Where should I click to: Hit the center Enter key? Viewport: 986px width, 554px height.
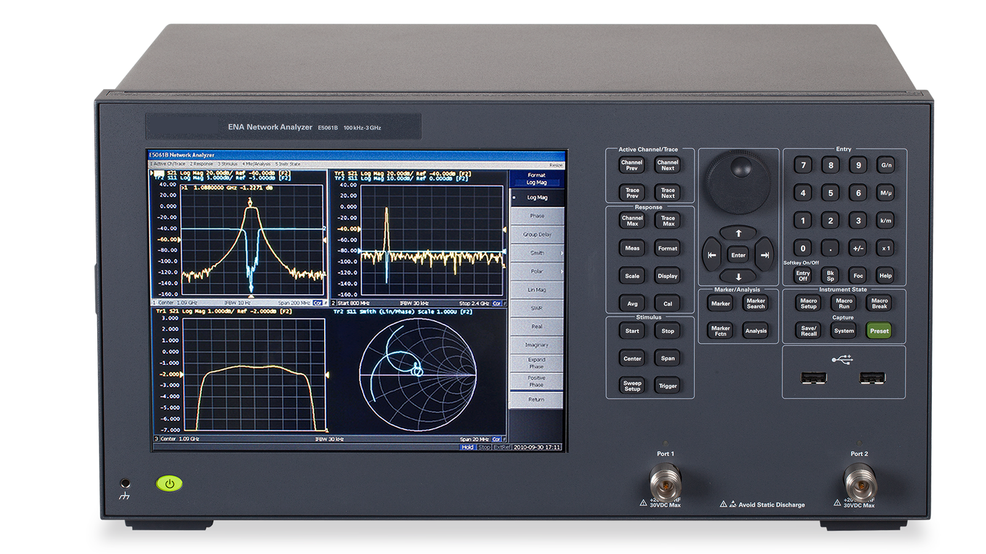(x=738, y=255)
